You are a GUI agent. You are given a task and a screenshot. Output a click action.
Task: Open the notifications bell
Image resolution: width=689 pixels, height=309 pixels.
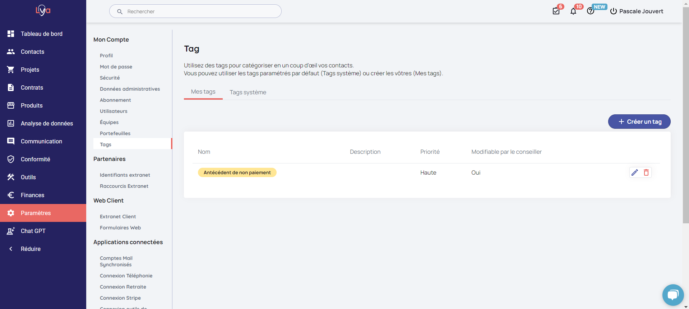573,11
